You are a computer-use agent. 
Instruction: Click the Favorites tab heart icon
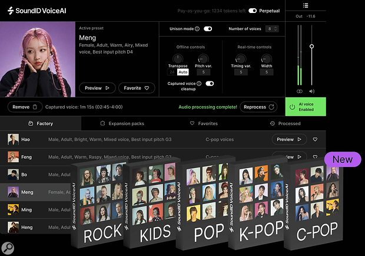pos(192,123)
